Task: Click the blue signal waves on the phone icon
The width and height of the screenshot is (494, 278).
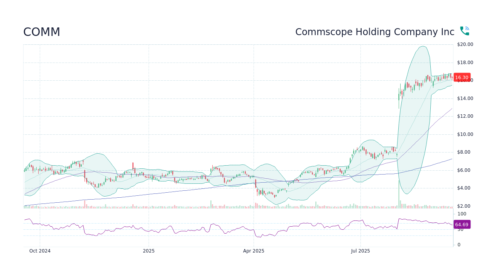Action: point(467,28)
